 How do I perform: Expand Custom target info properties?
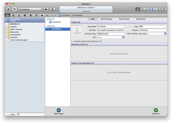pyautogui.click(x=72, y=41)
